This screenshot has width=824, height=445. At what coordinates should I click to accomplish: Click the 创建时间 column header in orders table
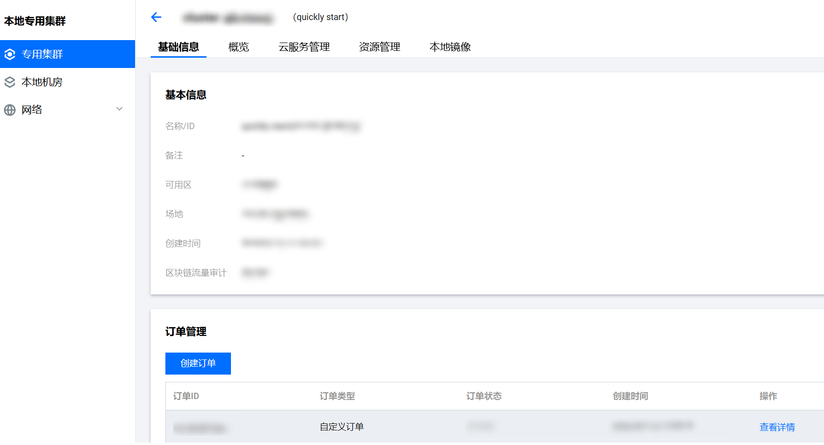(630, 396)
